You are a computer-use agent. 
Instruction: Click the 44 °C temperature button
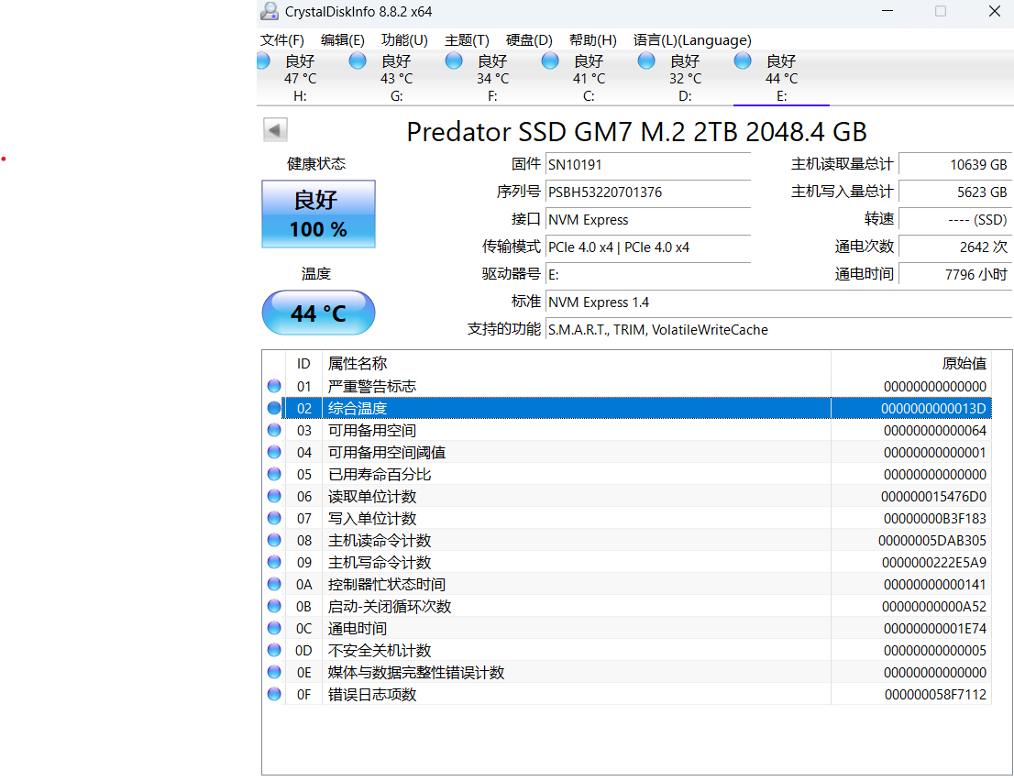tap(318, 313)
